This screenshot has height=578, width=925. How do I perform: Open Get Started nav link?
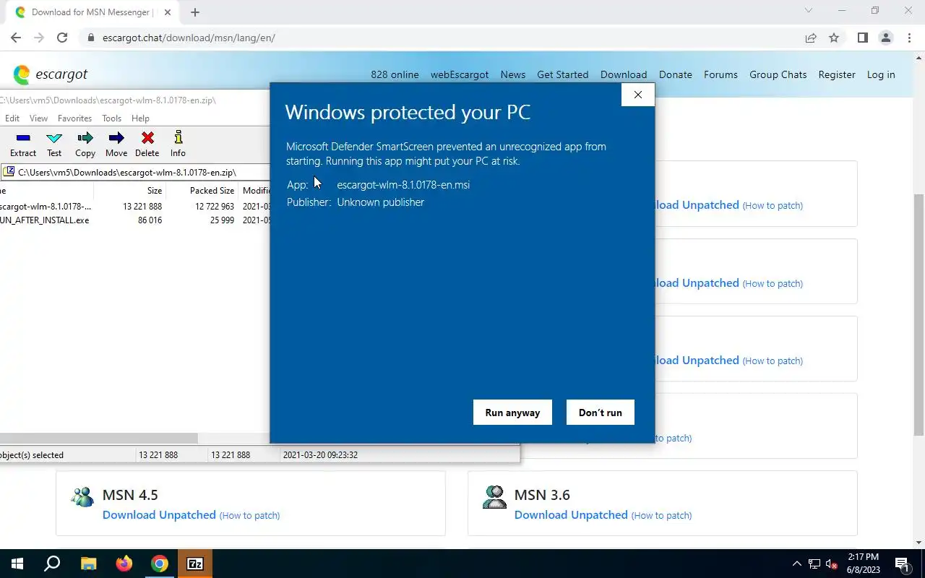coord(562,74)
